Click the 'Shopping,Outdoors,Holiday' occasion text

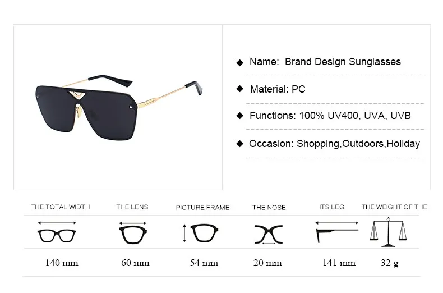coord(358,144)
